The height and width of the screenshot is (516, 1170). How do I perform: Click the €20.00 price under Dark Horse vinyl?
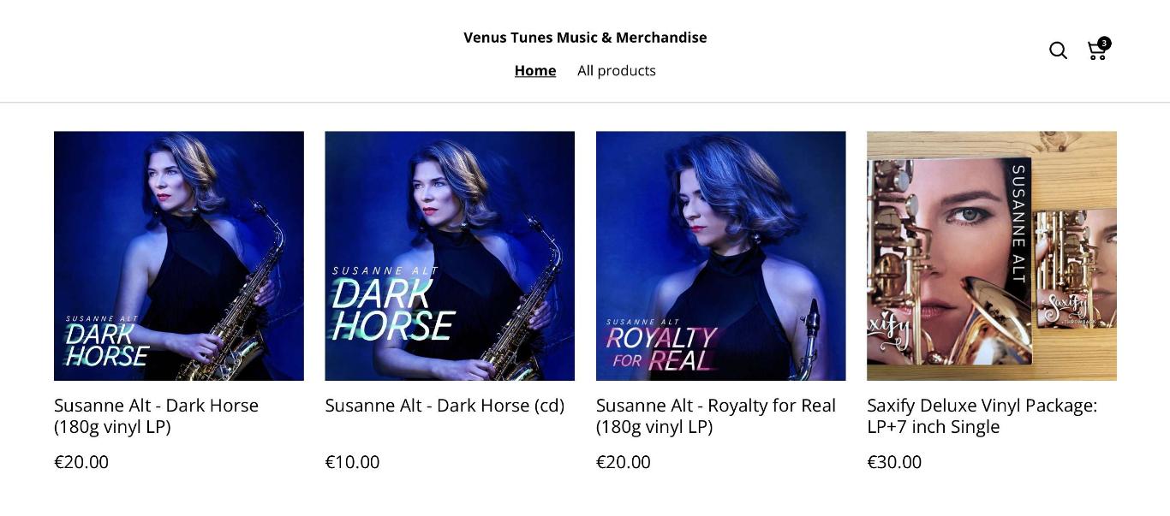(x=81, y=462)
